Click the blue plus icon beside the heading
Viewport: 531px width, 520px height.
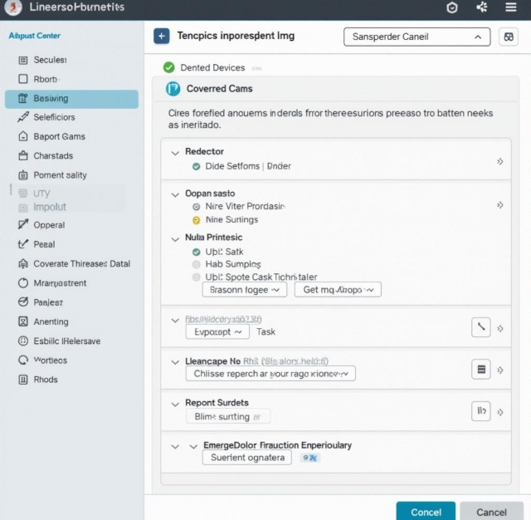click(162, 37)
